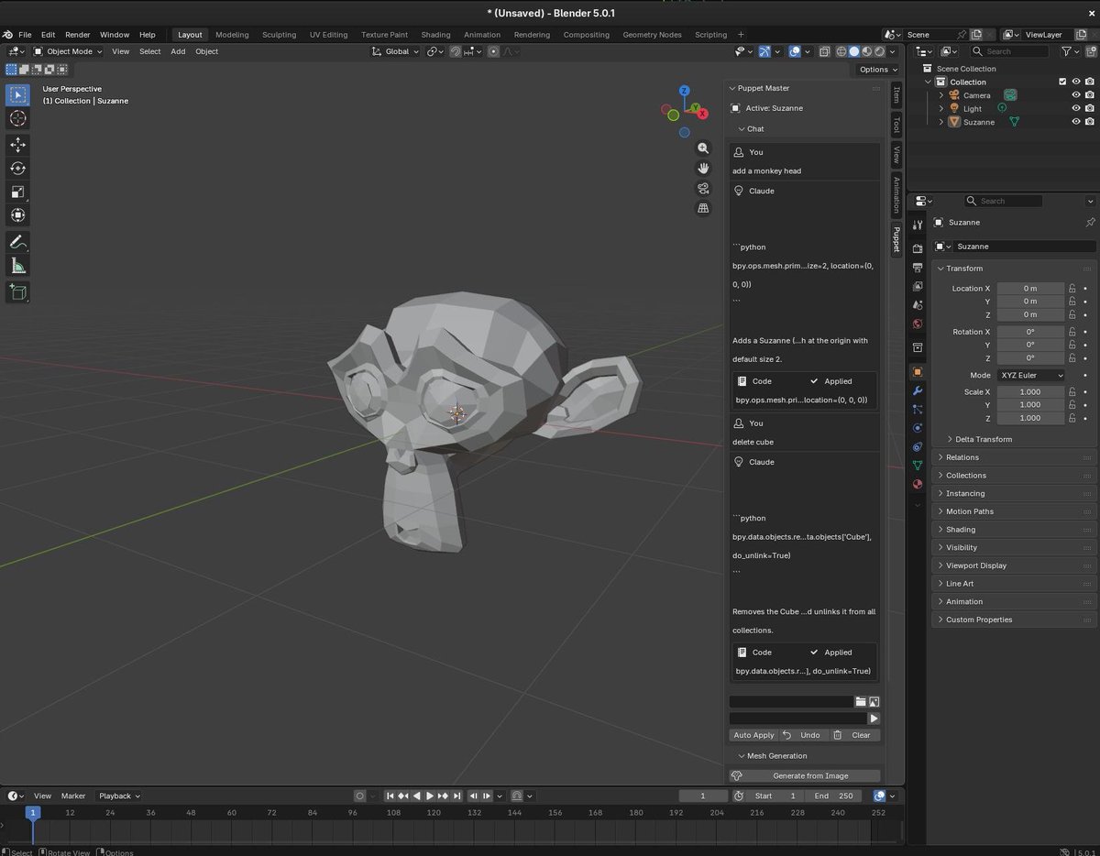Activate the Scale tool

(17, 192)
